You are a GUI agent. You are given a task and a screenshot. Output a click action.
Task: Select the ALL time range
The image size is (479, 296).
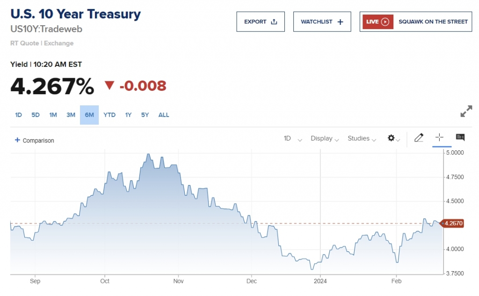tap(164, 115)
